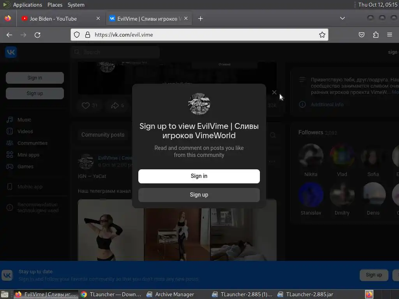Viewport: 399px width, 299px height.
Task: Switch to Joe Biden - YouTube tab
Action: point(53,19)
